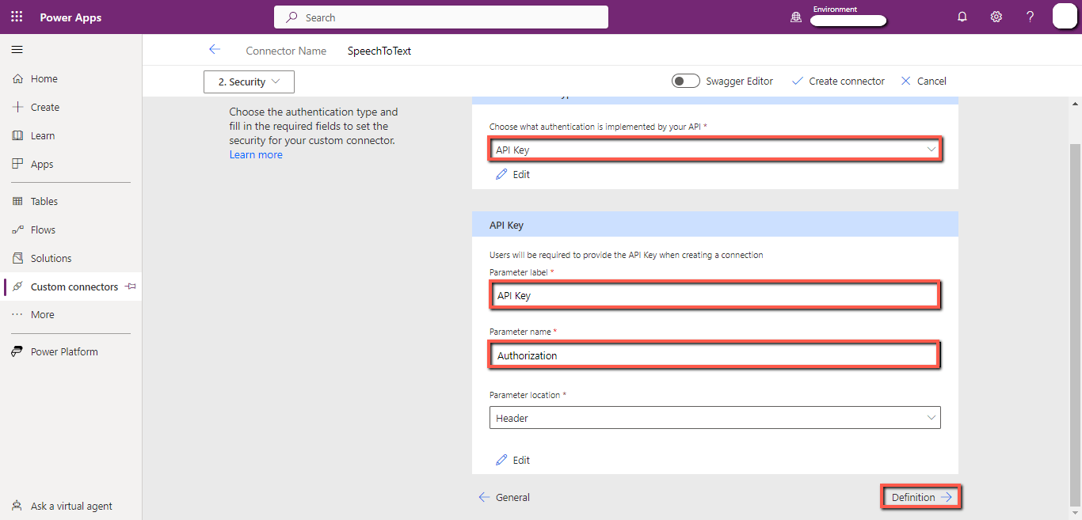Viewport: 1082px width, 520px height.
Task: Click Edit under the authentication type dropdown
Action: (512, 174)
